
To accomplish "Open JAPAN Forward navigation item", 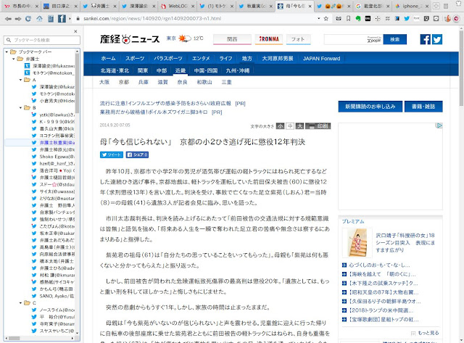I will (321, 58).
